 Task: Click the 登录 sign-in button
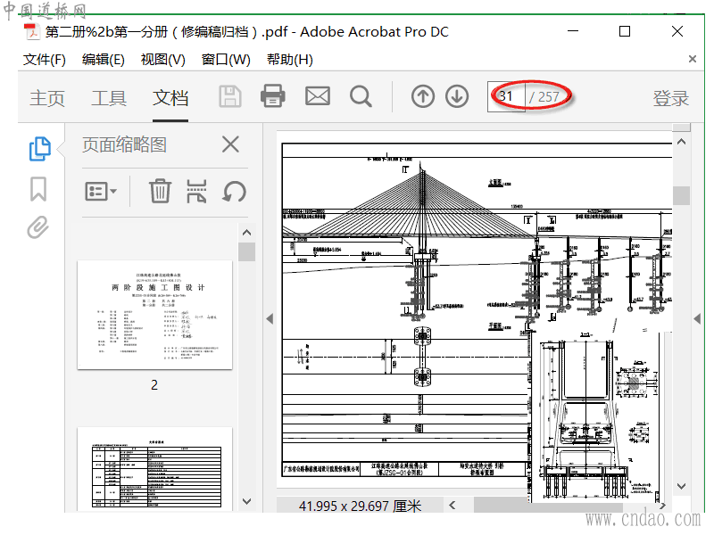coord(671,98)
